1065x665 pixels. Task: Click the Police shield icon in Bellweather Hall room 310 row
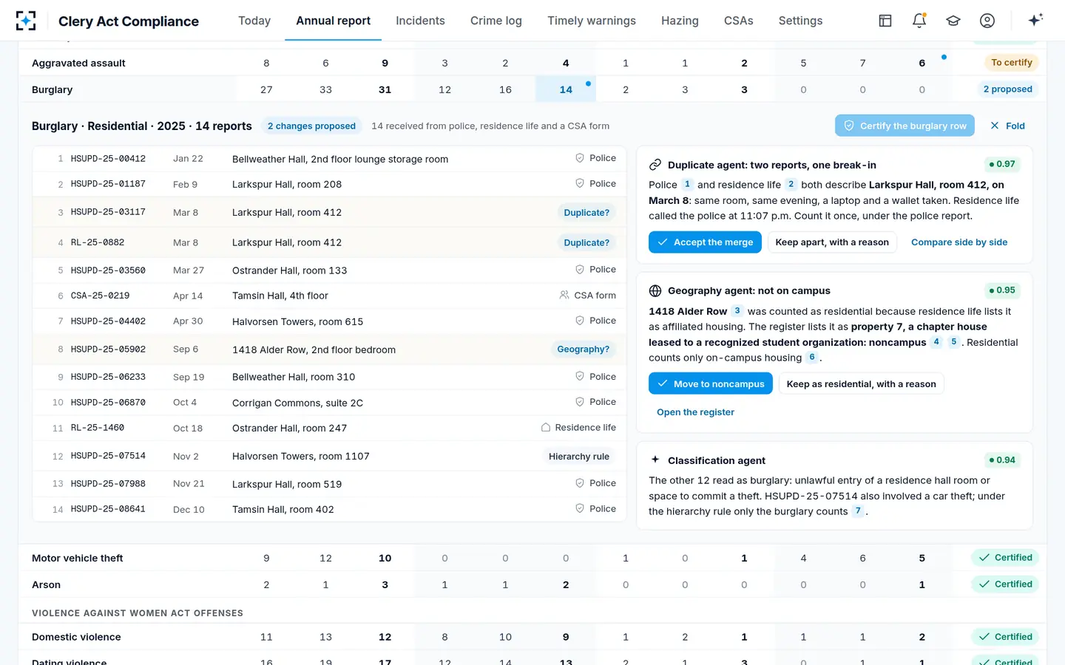pyautogui.click(x=580, y=376)
